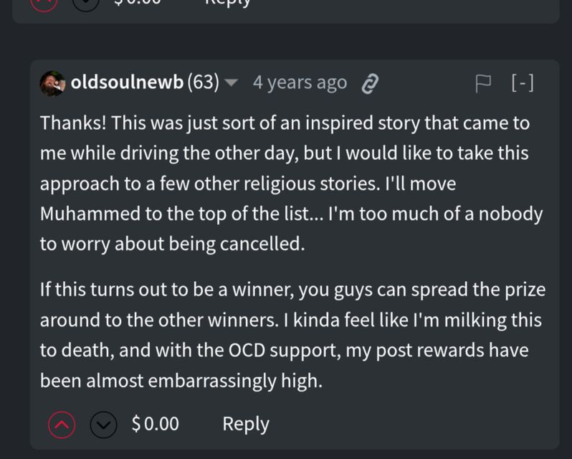
Task: Open oldsoulnewb's profile avatar
Action: 52,83
